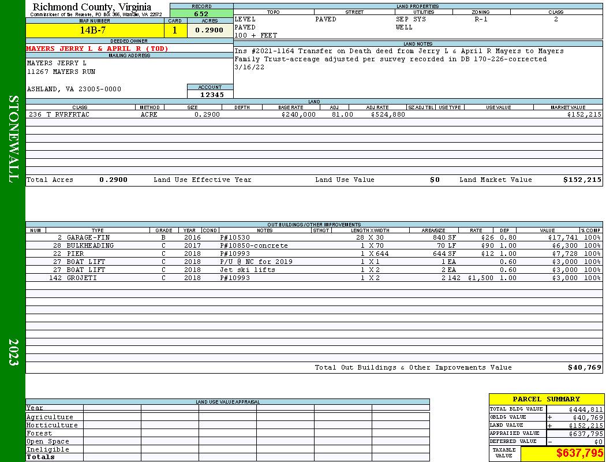This screenshot has height=462, width=606.
Task: Select the land notes text about Ins #2021-1164
Action: [x=399, y=59]
